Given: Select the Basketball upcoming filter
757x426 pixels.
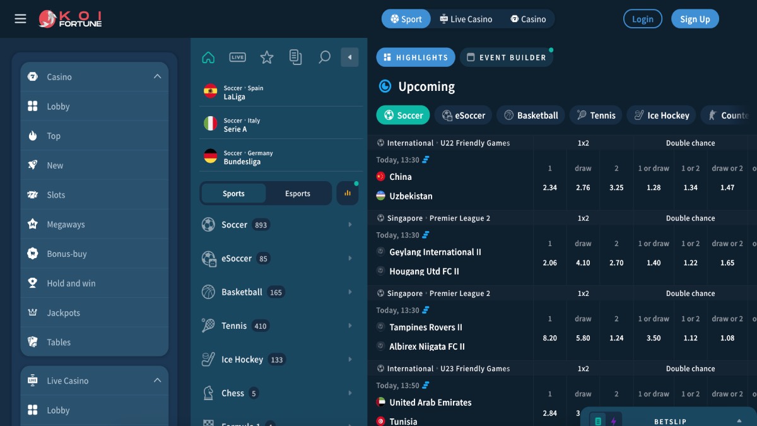Looking at the screenshot, I should pos(531,115).
